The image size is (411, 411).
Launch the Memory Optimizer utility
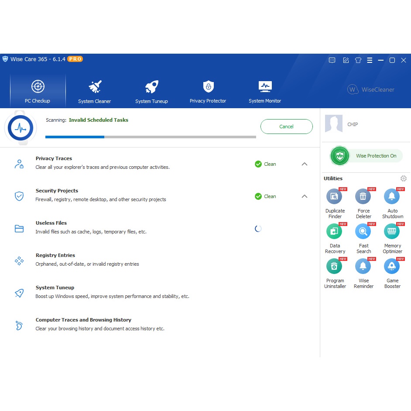392,232
